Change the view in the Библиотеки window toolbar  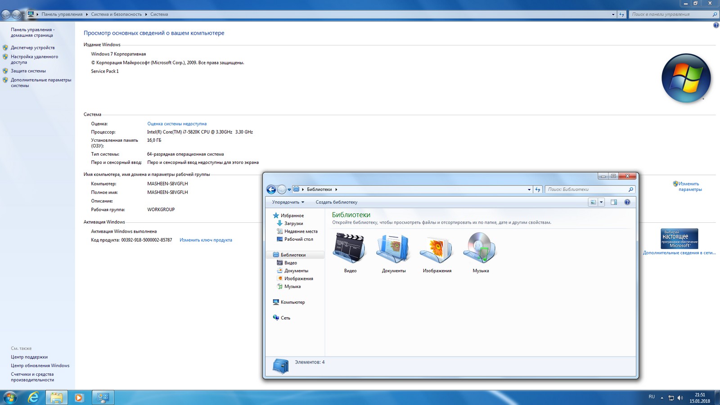click(593, 202)
